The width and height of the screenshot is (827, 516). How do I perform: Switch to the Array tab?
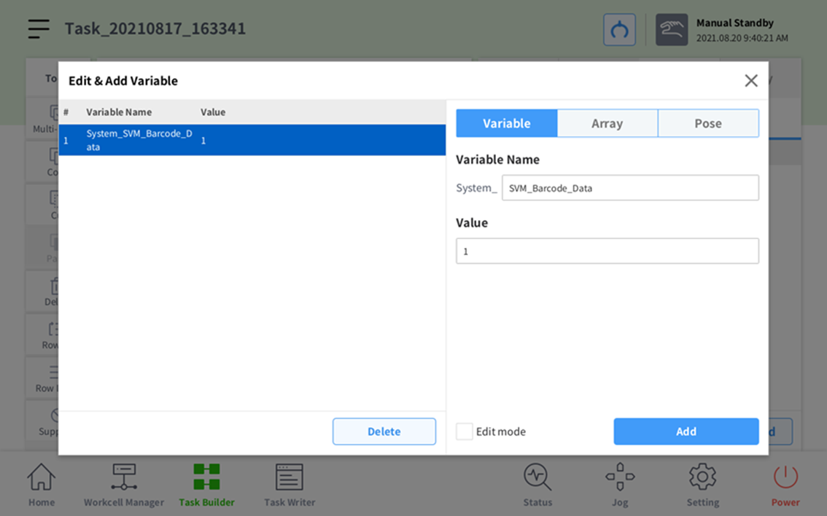(607, 123)
